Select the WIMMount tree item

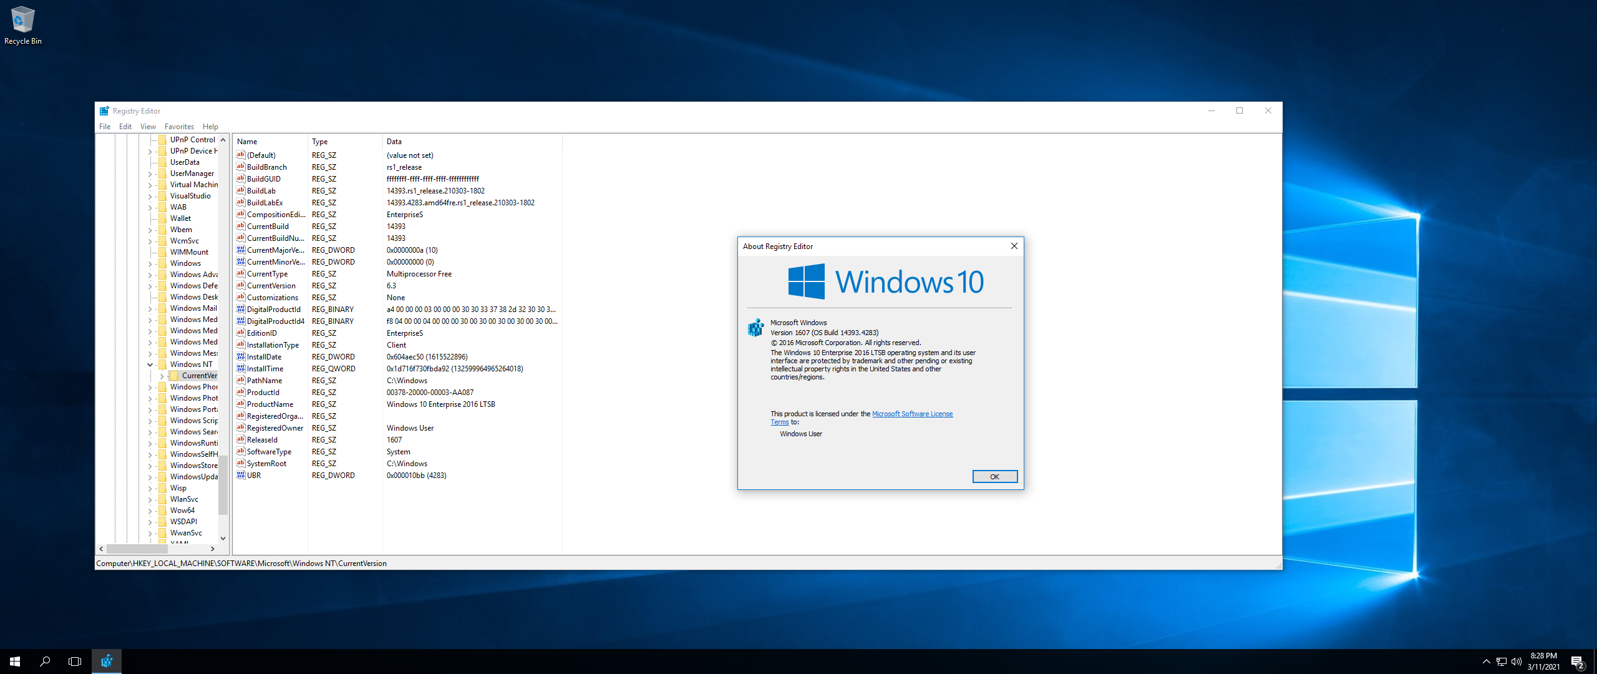(189, 252)
